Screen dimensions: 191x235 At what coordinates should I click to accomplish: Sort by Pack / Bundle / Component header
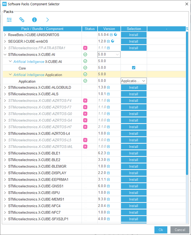point(43,29)
